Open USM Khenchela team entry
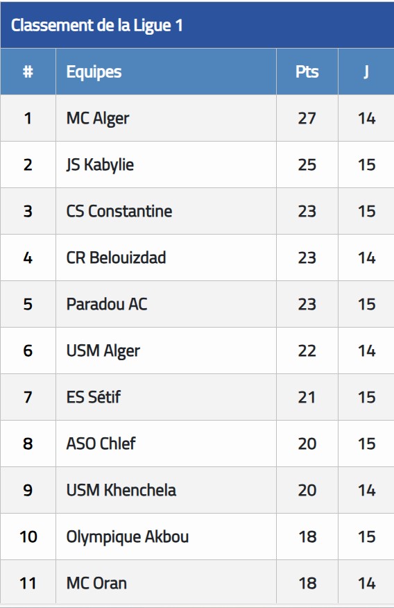This screenshot has width=394, height=608. pyautogui.click(x=121, y=490)
